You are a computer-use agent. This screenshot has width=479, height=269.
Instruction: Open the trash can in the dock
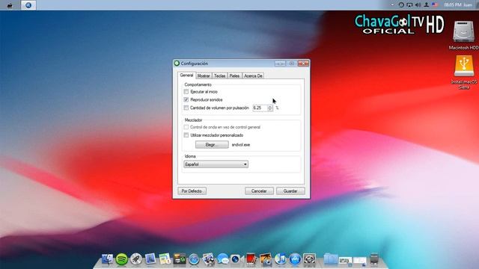(374, 259)
